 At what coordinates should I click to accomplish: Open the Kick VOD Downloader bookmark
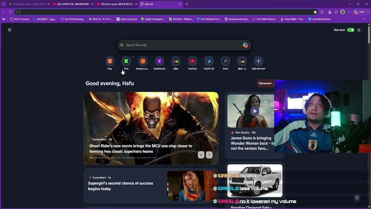pos(72,19)
